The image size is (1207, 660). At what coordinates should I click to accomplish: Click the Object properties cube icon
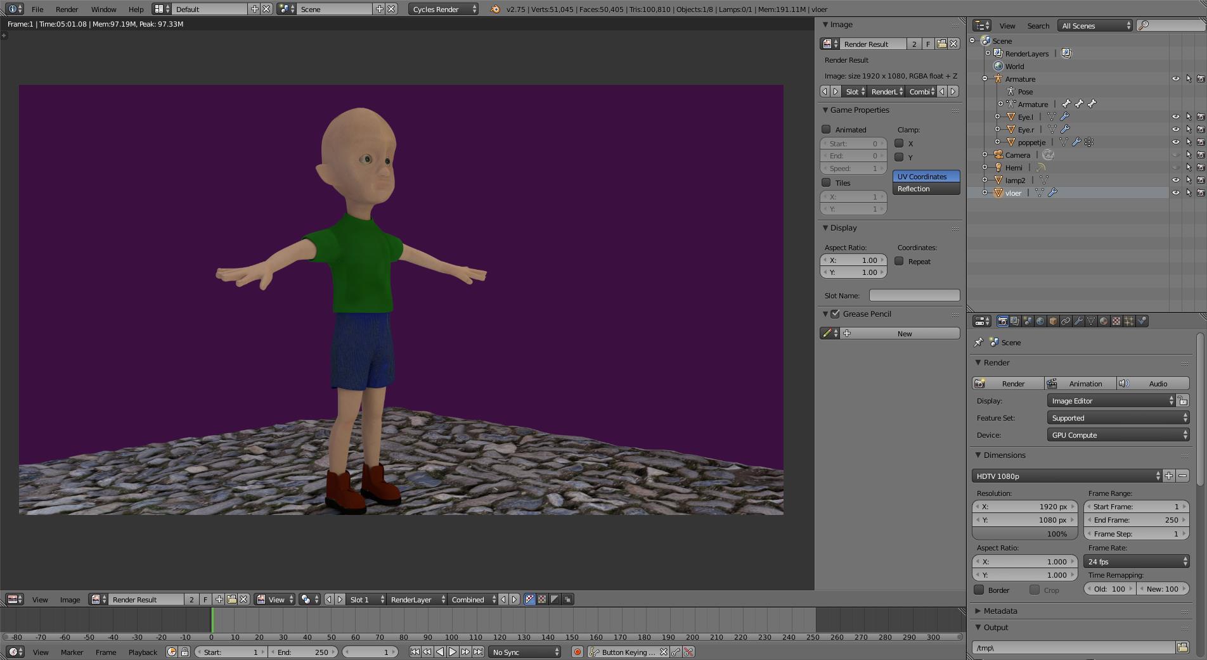1053,322
